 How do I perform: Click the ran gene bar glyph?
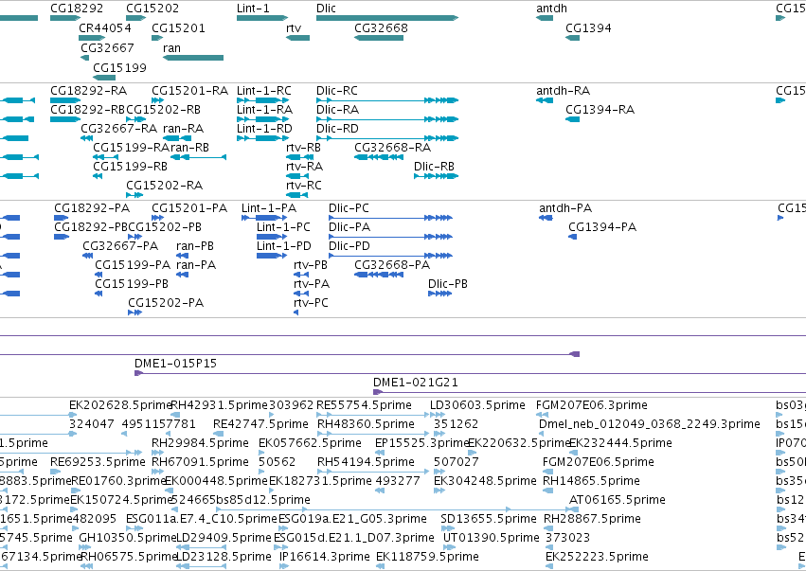(193, 58)
